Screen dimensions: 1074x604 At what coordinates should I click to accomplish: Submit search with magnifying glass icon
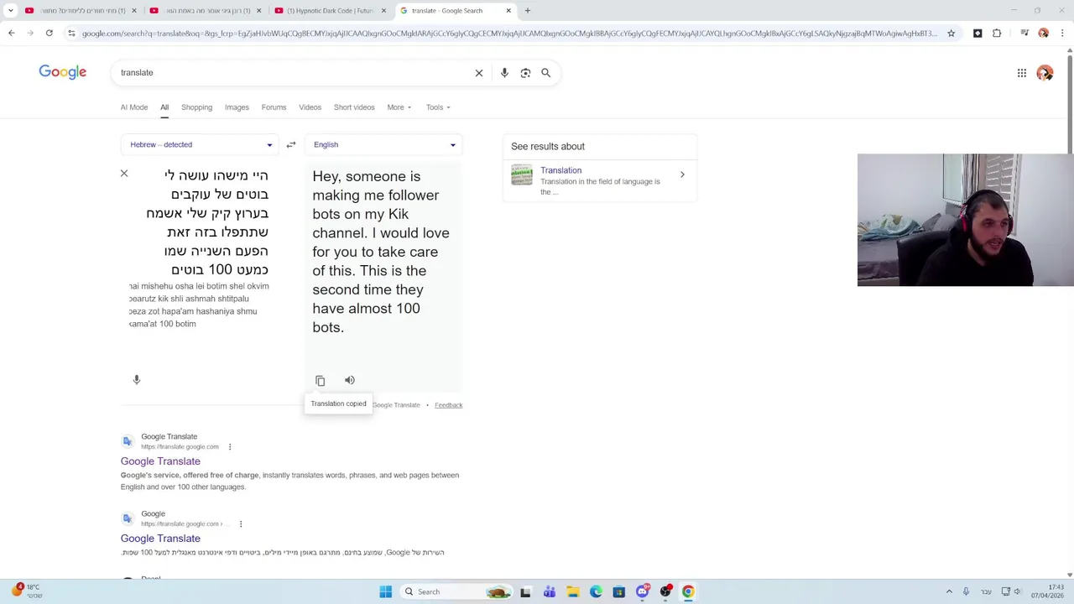(x=545, y=73)
